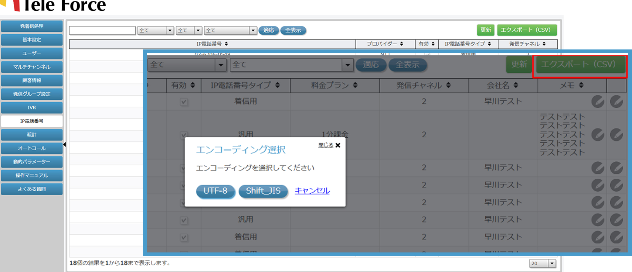This screenshot has height=272, width=632.
Task: Toggle the 有効 checkbox in last visible 着信用 row
Action: pos(184,237)
